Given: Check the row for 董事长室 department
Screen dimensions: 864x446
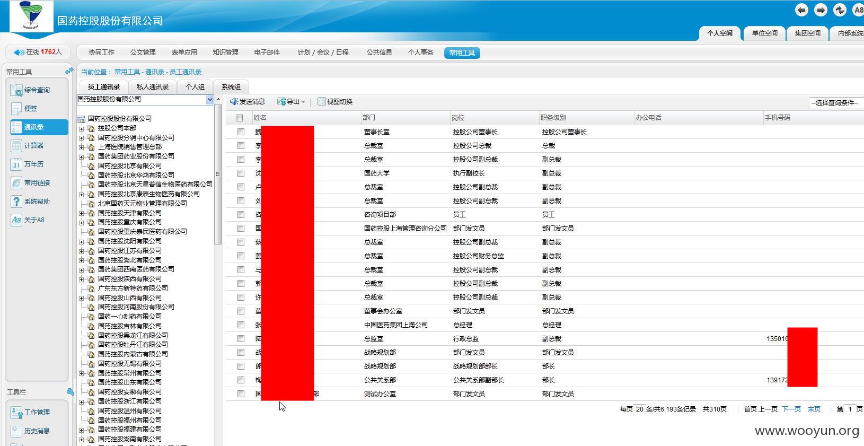Looking at the screenshot, I should [241, 132].
